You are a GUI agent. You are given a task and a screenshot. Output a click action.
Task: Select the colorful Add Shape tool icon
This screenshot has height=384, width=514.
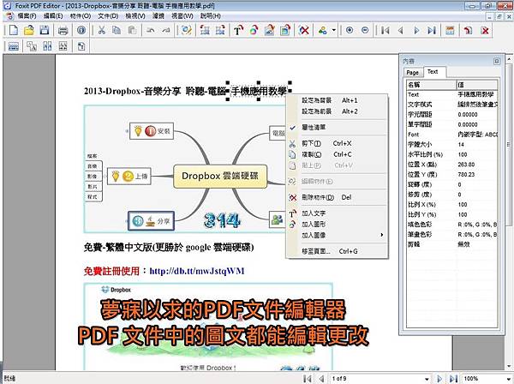tap(254, 31)
